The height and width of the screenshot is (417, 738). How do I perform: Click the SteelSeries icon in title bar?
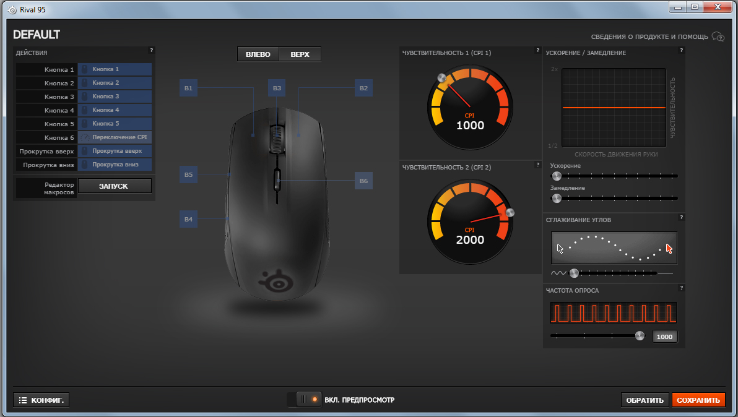12,9
